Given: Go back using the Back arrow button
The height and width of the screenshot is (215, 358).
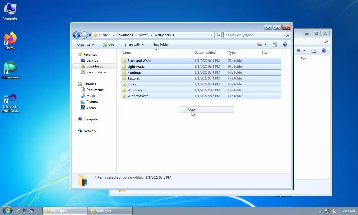Looking at the screenshot, I should 76,35.
